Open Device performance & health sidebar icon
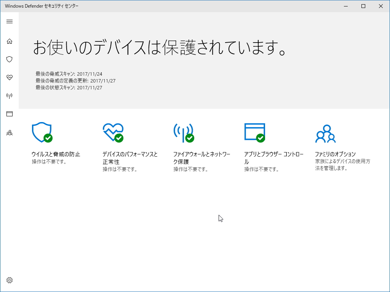 (x=10, y=78)
